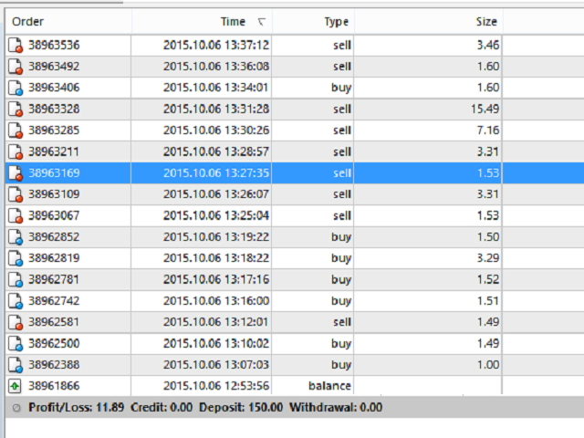Click sell order icon for 38963536

(16, 46)
